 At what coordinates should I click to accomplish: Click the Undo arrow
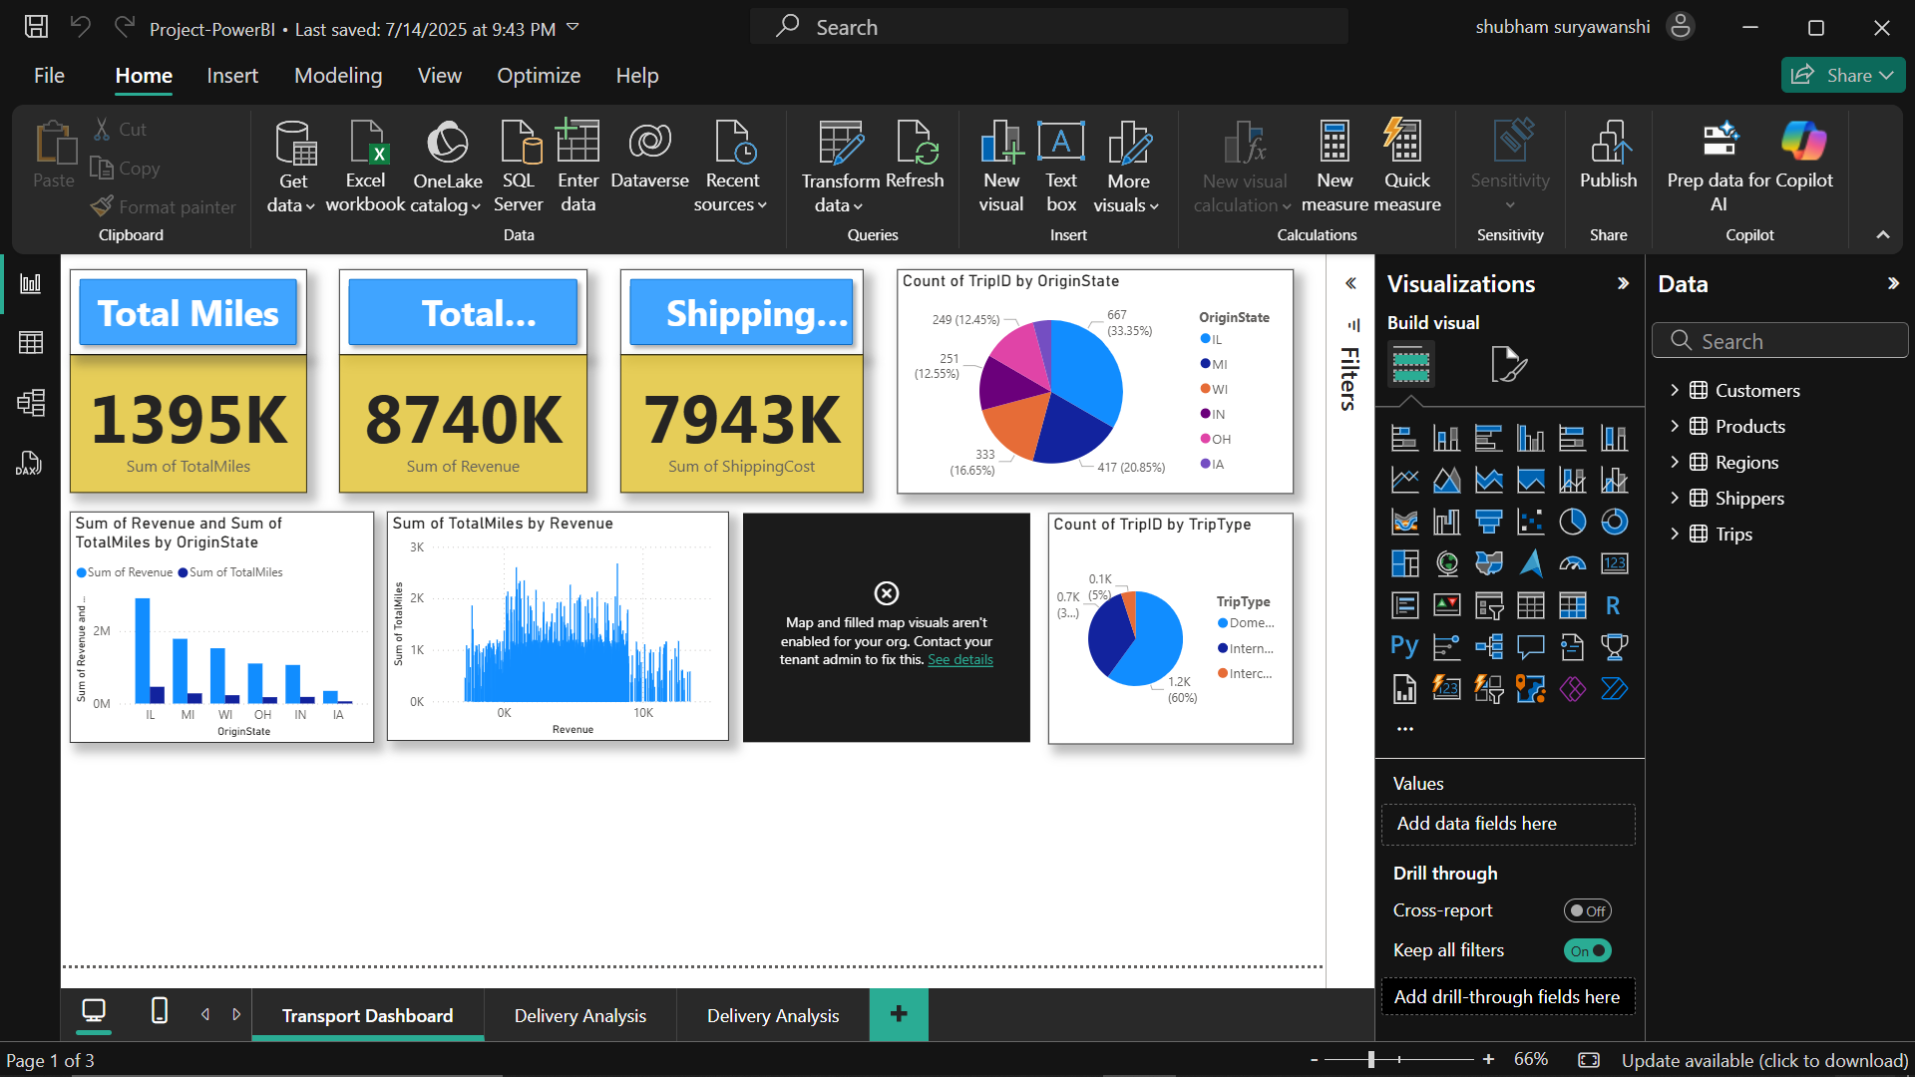coord(80,27)
